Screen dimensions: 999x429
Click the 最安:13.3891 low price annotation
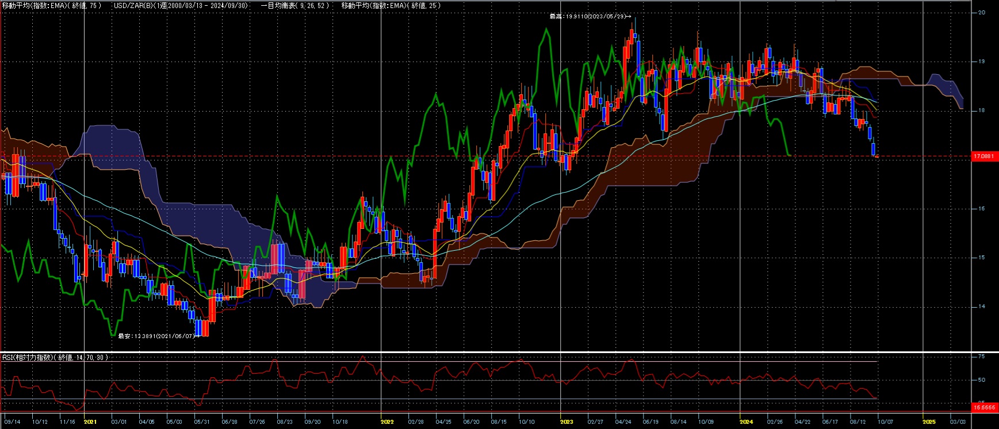(x=159, y=336)
